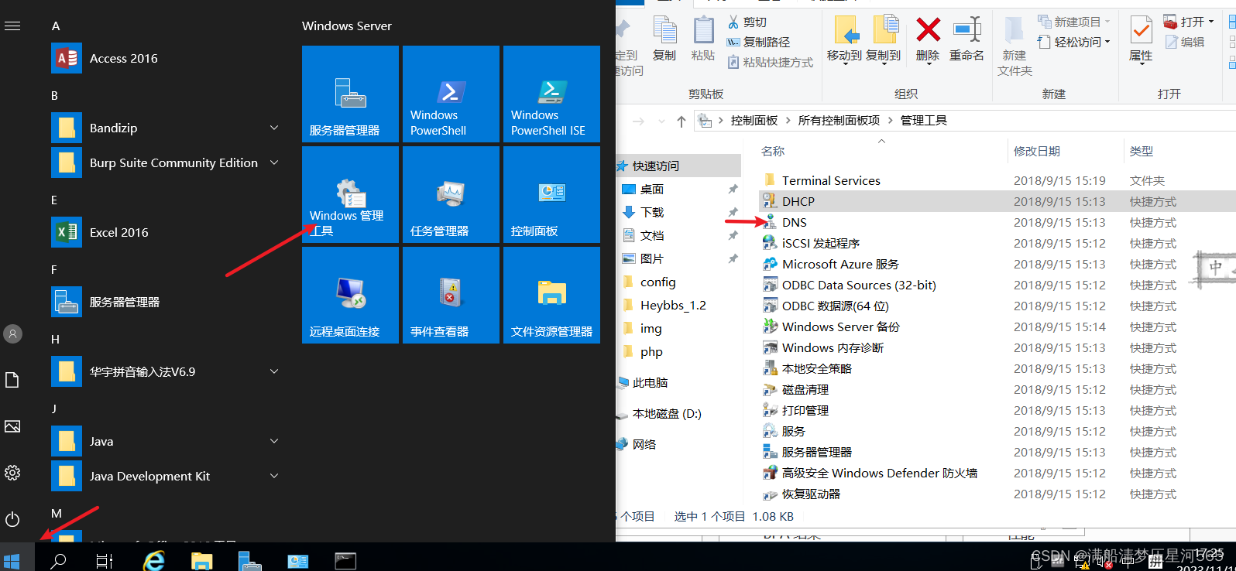The width and height of the screenshot is (1236, 571).
Task: Open the 打开 dropdown in the ribbon
Action: (x=1189, y=22)
